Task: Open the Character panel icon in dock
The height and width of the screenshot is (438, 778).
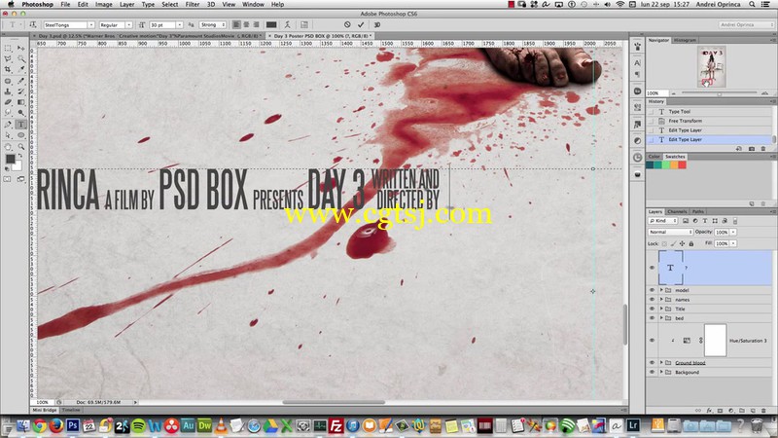Action: click(638, 62)
